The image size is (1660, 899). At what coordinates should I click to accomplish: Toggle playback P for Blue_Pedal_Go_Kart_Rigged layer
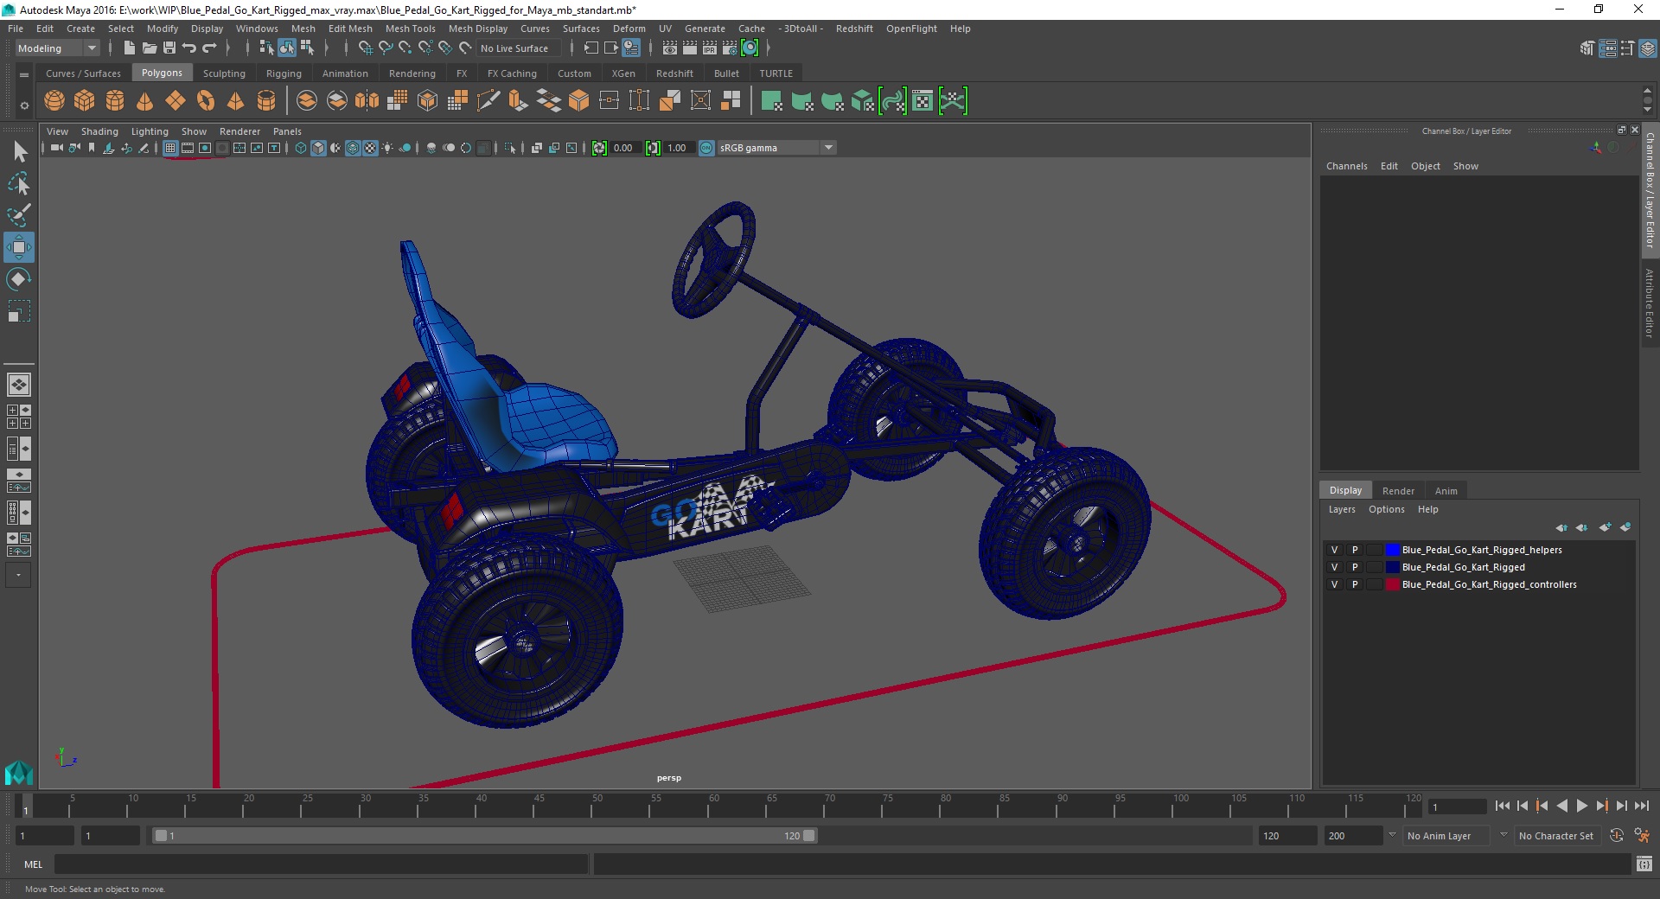[1355, 567]
